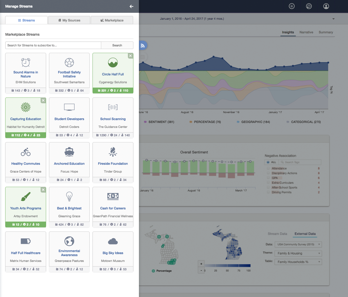Toggle the GPA tag checkbox
Viewport: 348px width, 297px height.
pyautogui.click(x=268, y=178)
